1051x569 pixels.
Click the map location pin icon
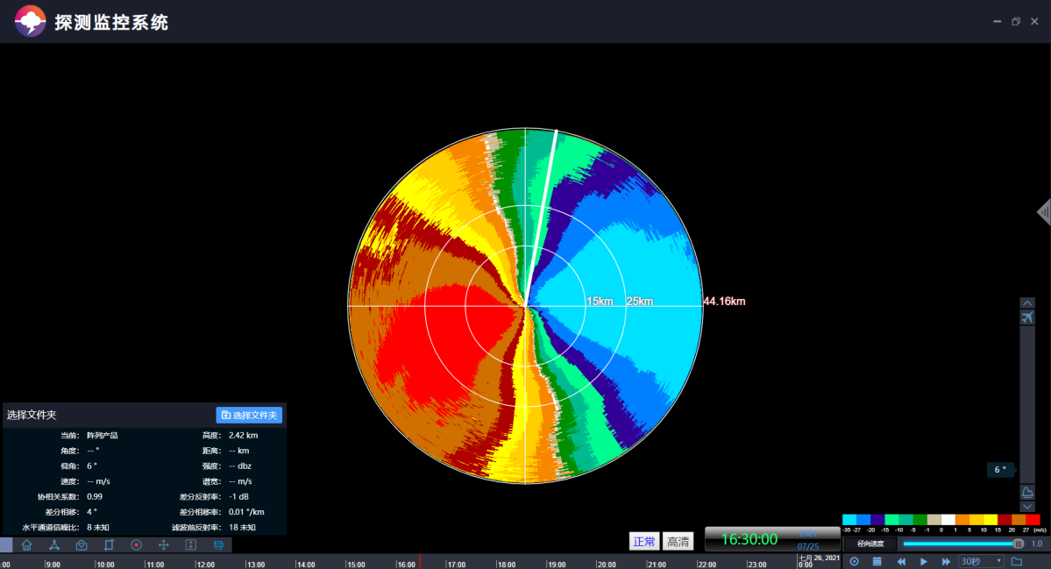(82, 544)
